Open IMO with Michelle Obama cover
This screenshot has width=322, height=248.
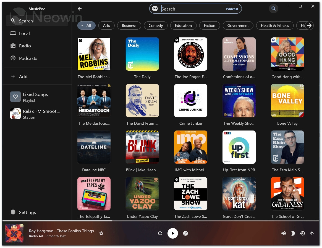tap(190, 147)
